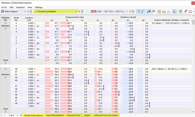Click the 'Displacements [mm]' header

(75, 17)
